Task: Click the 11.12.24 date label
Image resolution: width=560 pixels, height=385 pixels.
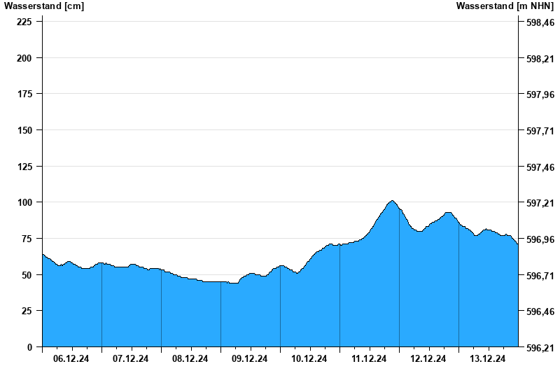Action: 369,358
